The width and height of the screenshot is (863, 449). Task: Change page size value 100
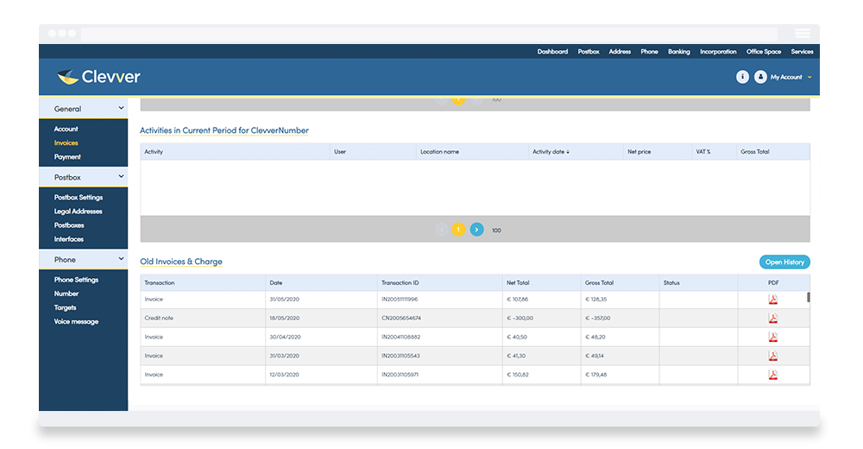(x=496, y=231)
